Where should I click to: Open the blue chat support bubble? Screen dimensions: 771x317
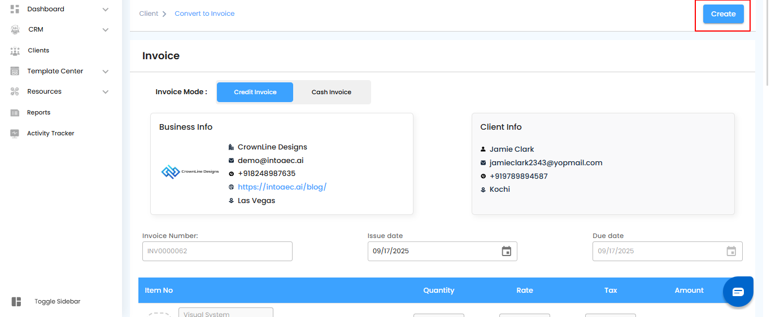pyautogui.click(x=738, y=292)
